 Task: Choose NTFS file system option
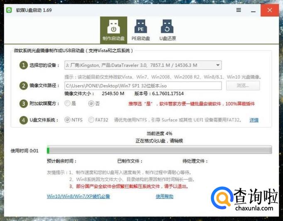pyautogui.click(x=73, y=120)
